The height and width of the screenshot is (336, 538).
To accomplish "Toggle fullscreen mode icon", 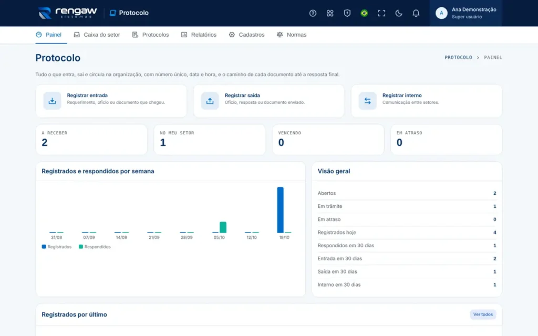I will [381, 13].
